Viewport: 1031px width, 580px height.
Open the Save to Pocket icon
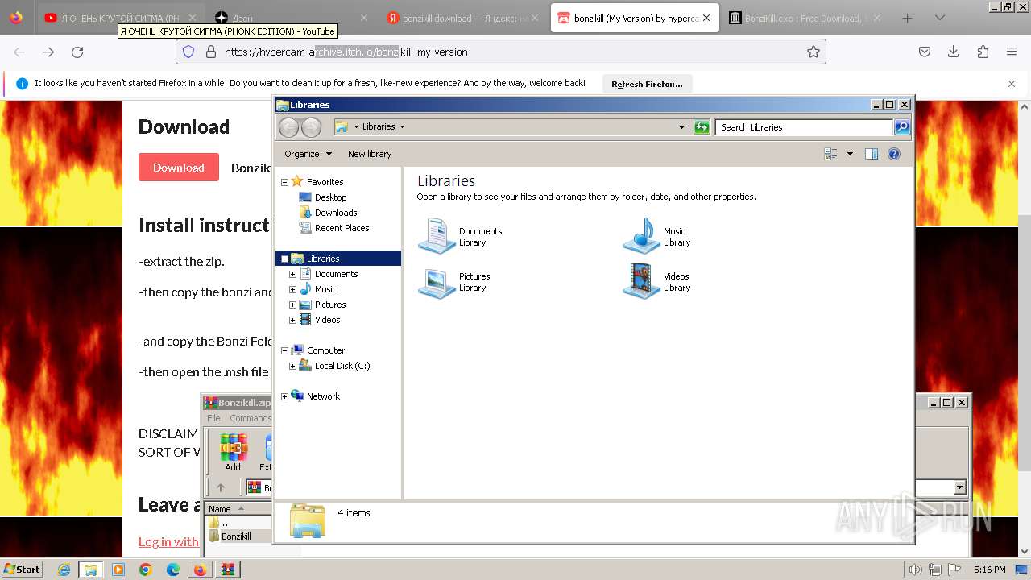[925, 52]
